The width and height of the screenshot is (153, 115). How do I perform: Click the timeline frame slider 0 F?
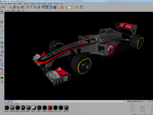click(x=9, y=101)
